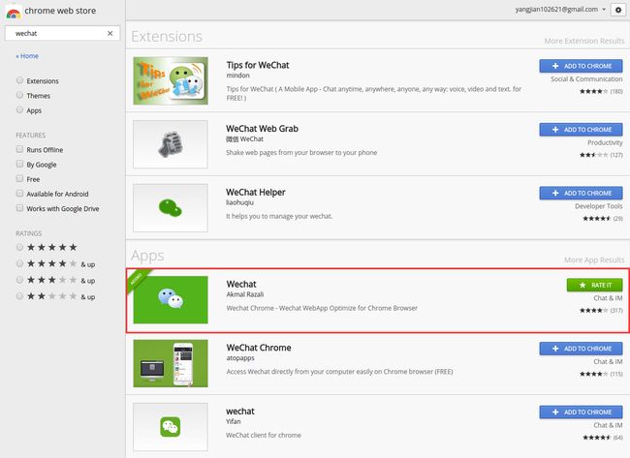Click the Developer Tools category label

(599, 206)
